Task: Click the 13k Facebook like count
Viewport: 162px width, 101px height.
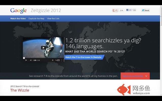Action: point(134,10)
